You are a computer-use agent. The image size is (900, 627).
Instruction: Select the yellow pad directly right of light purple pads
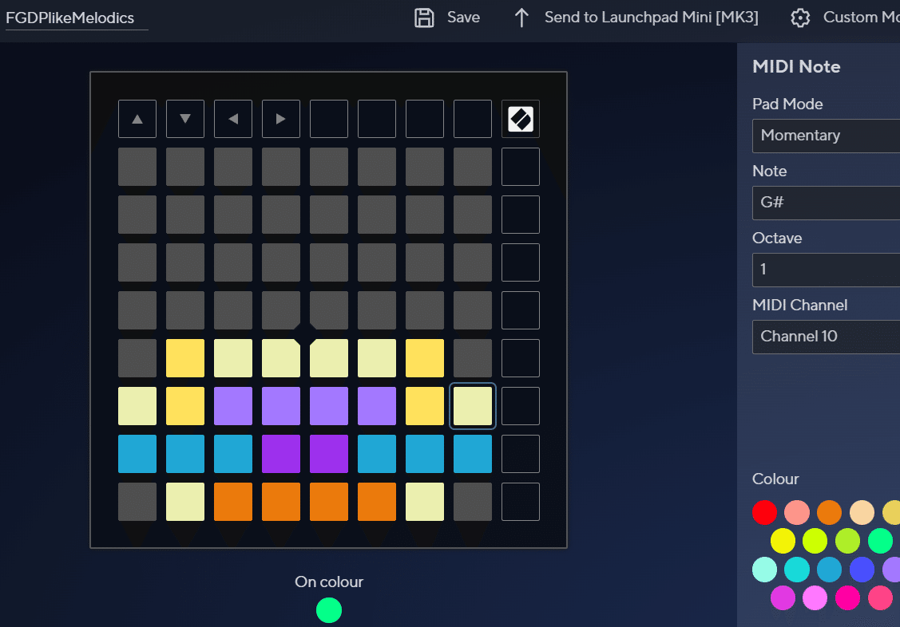(425, 406)
